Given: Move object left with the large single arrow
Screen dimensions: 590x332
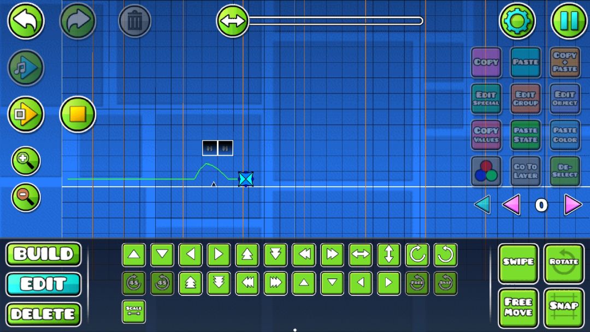Looking at the screenshot, I should click(191, 254).
